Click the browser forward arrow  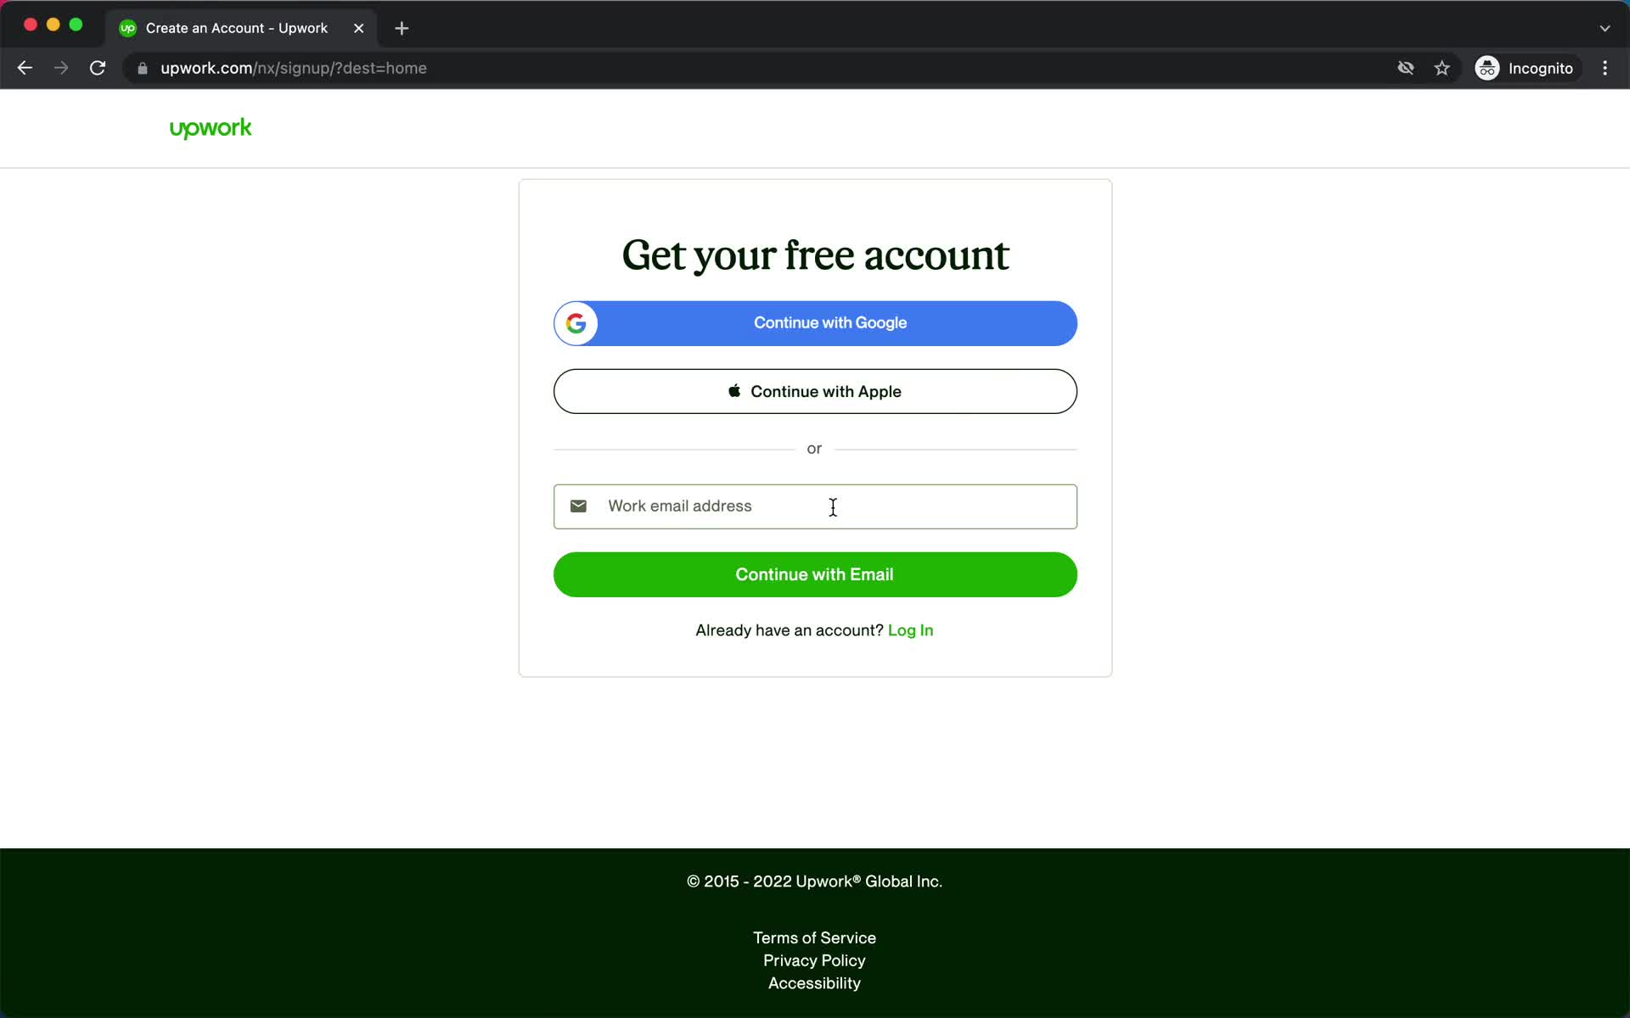coord(61,68)
